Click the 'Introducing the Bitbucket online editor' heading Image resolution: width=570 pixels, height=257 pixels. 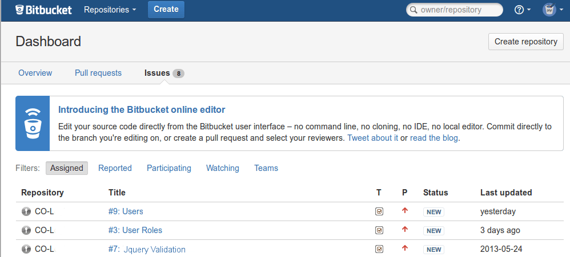142,110
